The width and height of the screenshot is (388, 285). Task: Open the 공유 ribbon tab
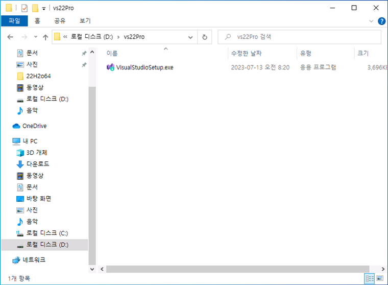pos(60,21)
